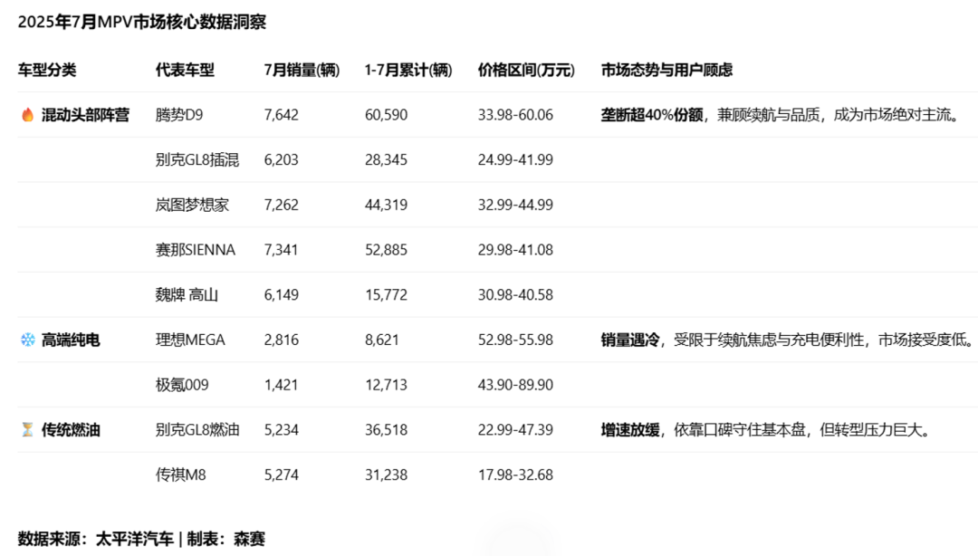Select July sales value 7,341
The height and width of the screenshot is (556, 978).
[282, 250]
